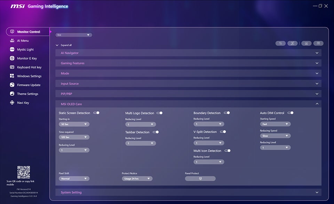Expand the System Setting section
This screenshot has width=334, height=204.
point(188,192)
